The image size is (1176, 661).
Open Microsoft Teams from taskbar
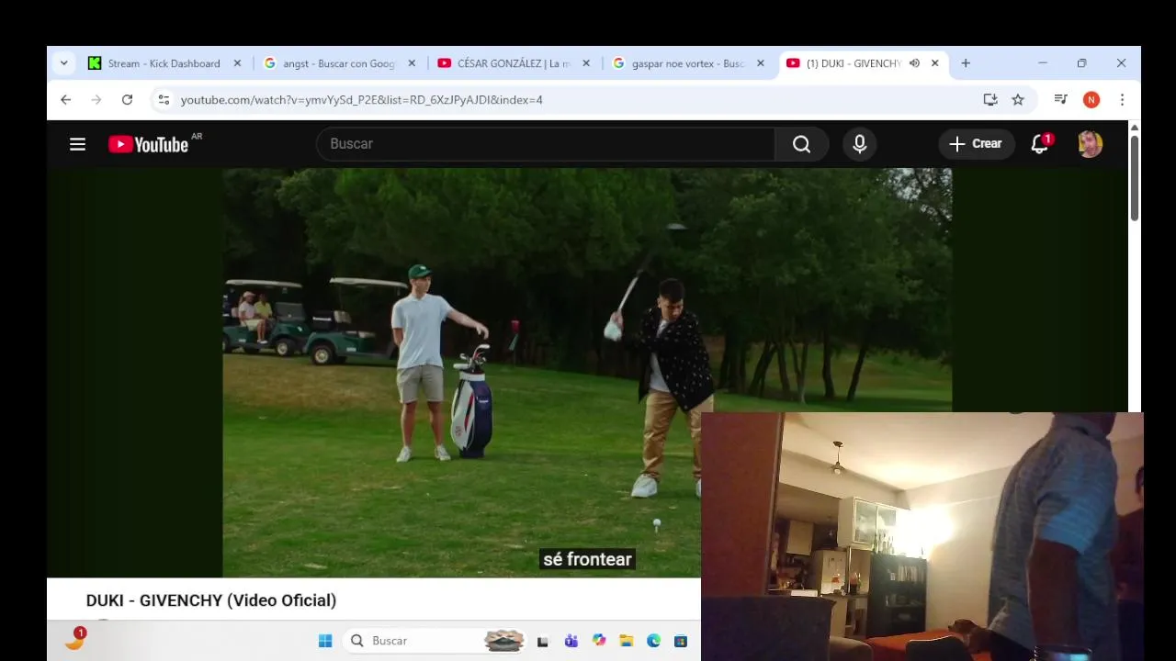pyautogui.click(x=571, y=641)
